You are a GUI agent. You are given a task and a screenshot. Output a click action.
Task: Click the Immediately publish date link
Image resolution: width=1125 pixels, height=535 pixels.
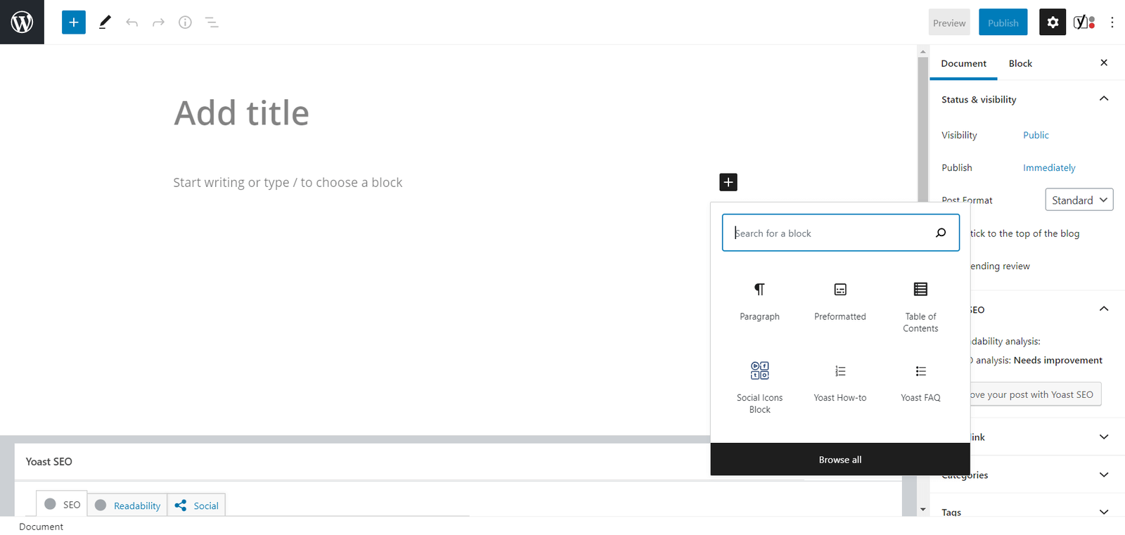(1048, 167)
